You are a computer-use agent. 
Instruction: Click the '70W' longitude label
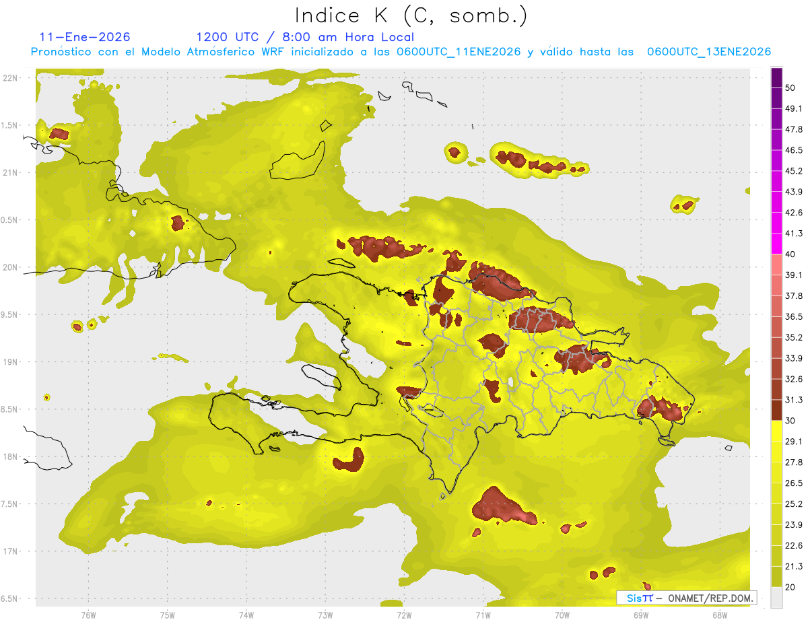(562, 615)
